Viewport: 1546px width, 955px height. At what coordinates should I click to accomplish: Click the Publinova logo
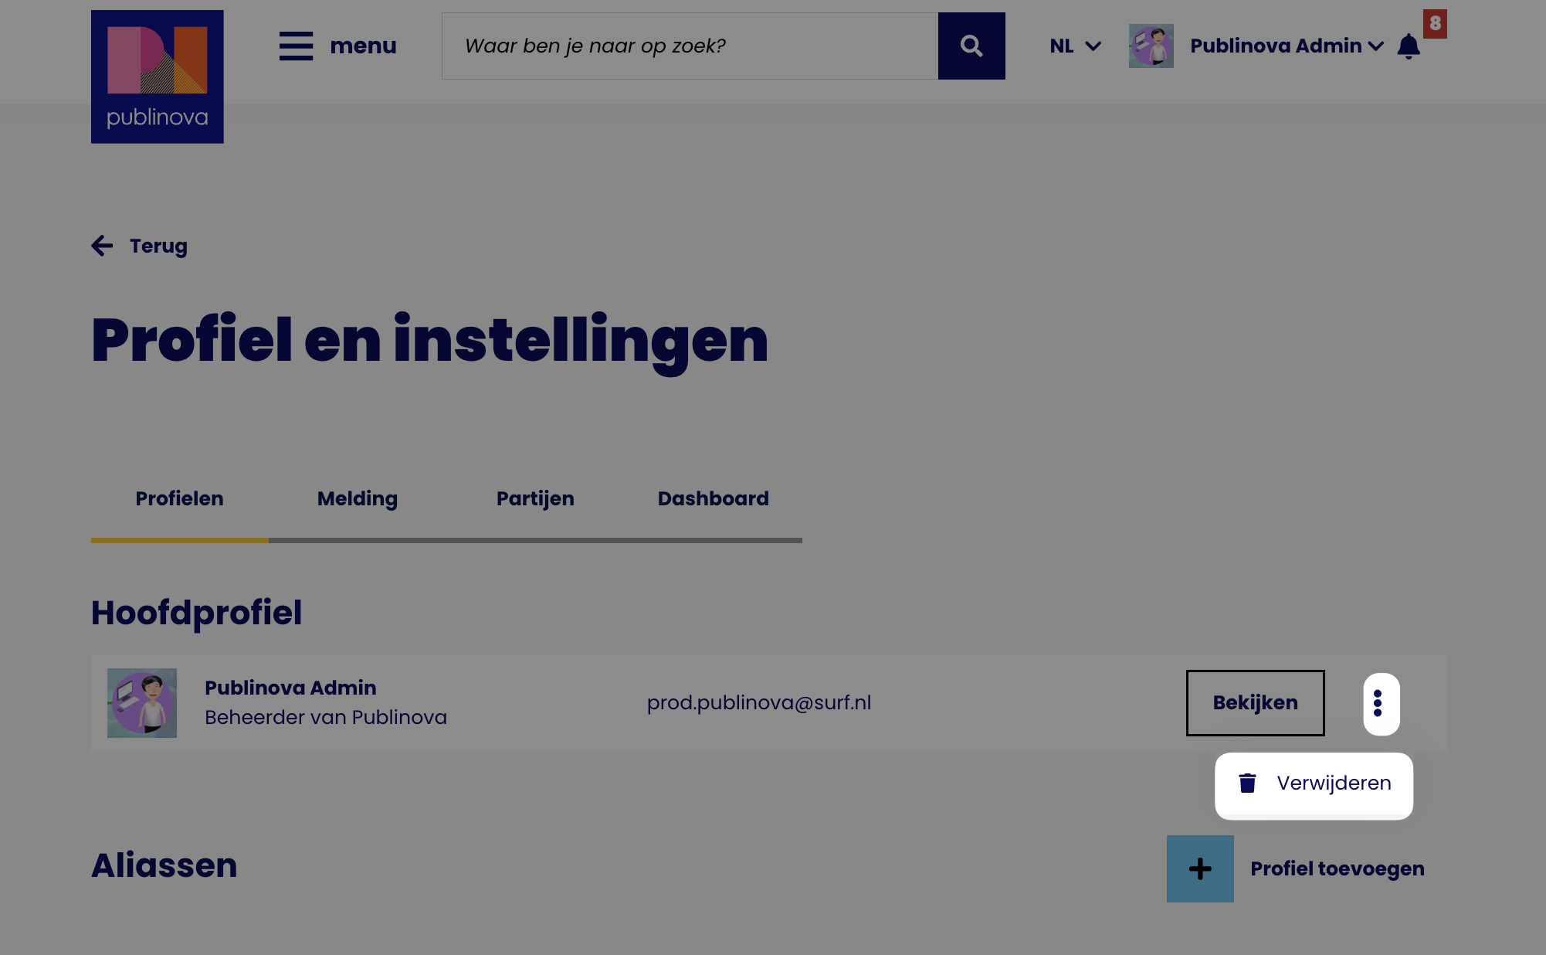pos(157,76)
